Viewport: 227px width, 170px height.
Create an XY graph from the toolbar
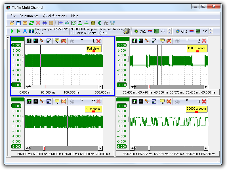tap(74, 23)
